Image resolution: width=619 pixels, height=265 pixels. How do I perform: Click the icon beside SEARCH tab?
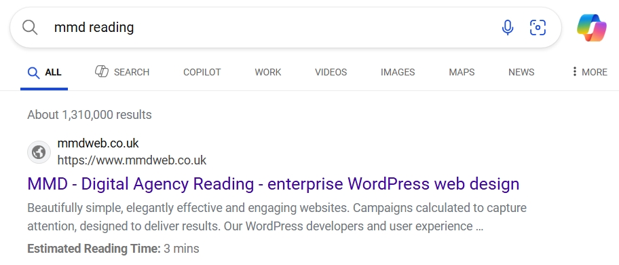pyautogui.click(x=102, y=71)
